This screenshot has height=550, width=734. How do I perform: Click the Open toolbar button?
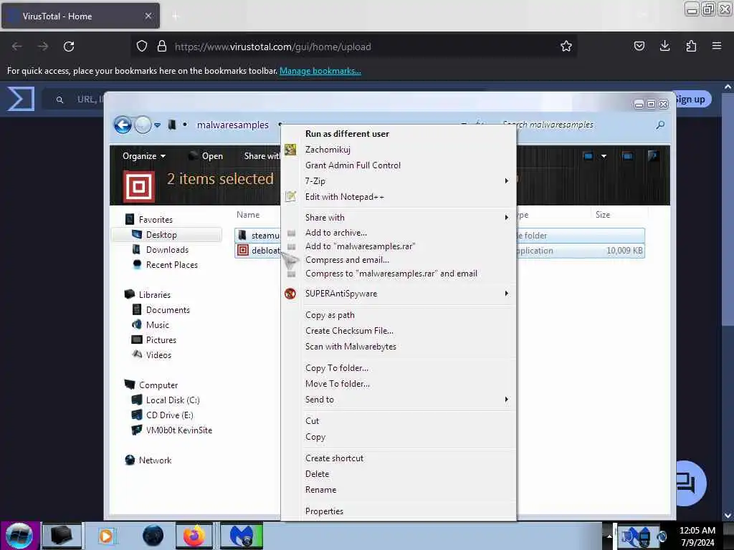(206, 156)
